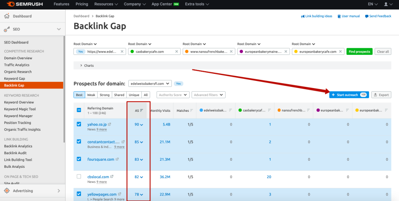Click the green Find prospects button

(x=359, y=52)
